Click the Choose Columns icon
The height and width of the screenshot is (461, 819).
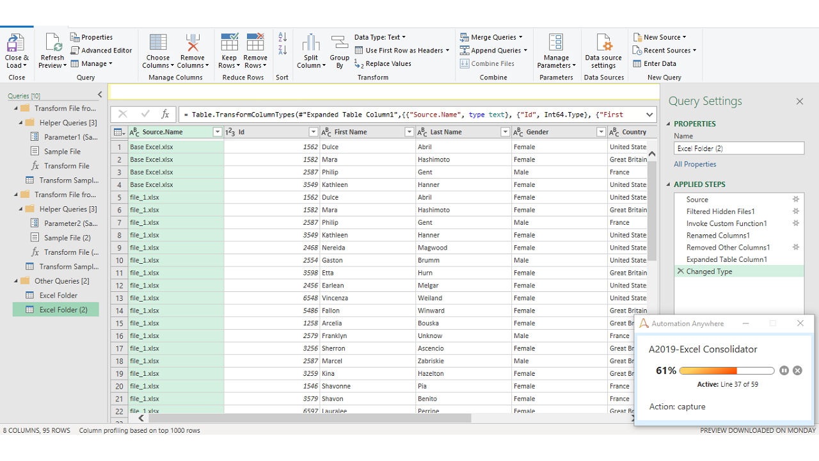point(158,44)
